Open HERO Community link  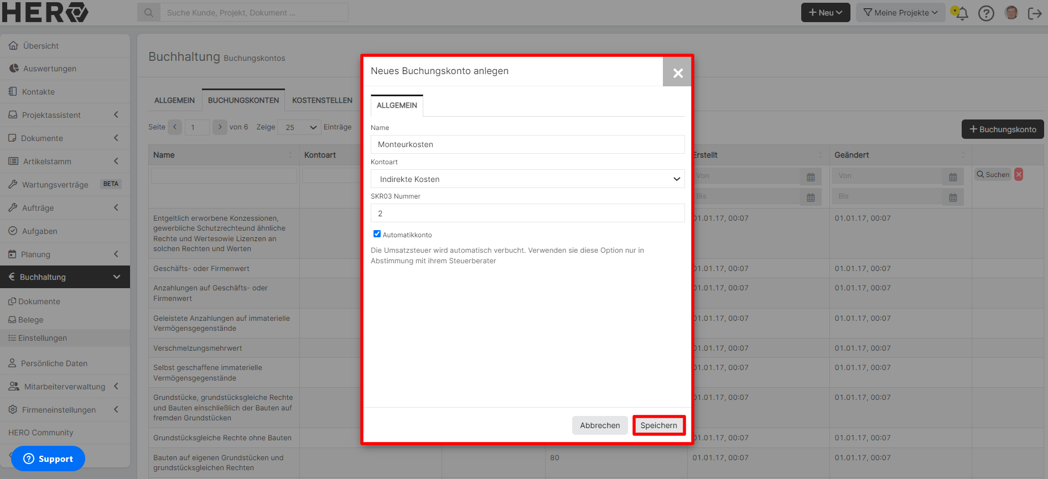pos(40,433)
